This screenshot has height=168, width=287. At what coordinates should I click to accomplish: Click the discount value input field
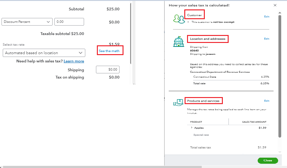coord(69,22)
